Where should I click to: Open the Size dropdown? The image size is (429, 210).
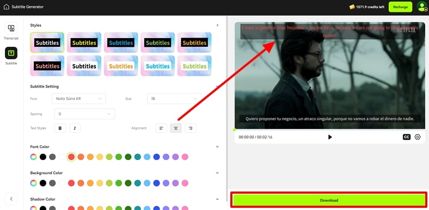coord(174,98)
